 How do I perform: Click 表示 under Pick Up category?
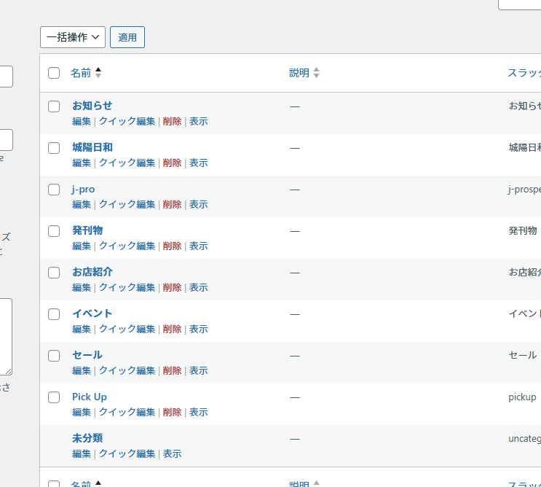199,413
